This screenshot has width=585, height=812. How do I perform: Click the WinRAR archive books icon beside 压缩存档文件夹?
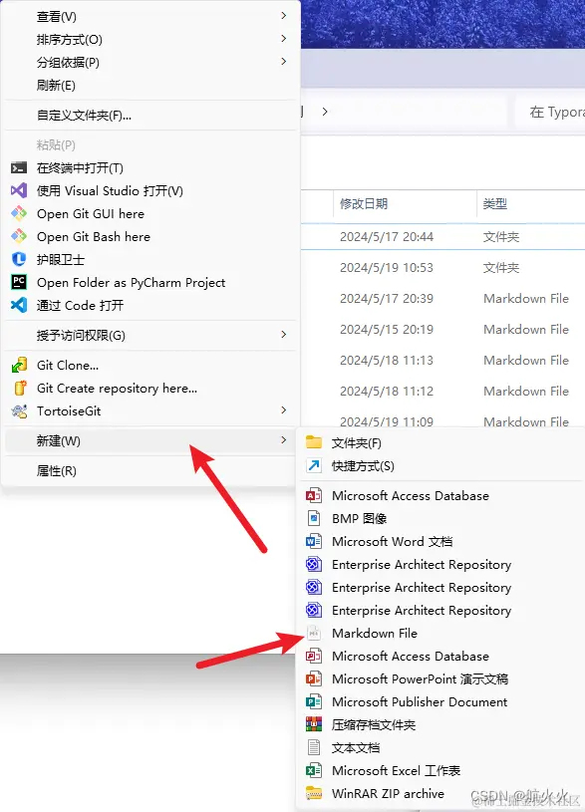point(314,724)
